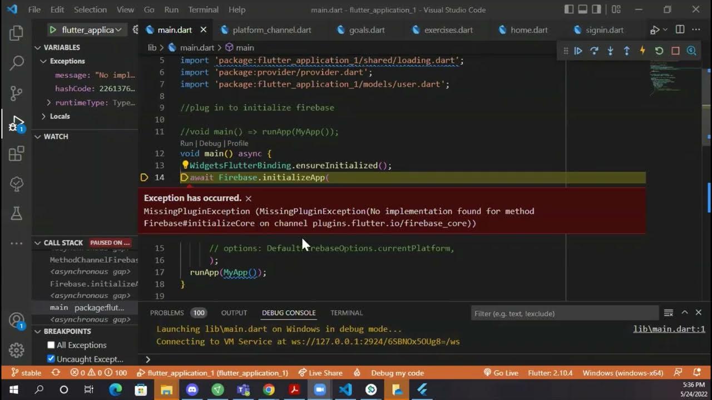Stop debugging with the red square
The image size is (712, 400).
pos(675,51)
